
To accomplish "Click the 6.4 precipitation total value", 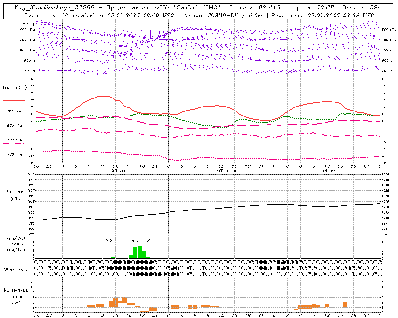I will click(x=135, y=241).
